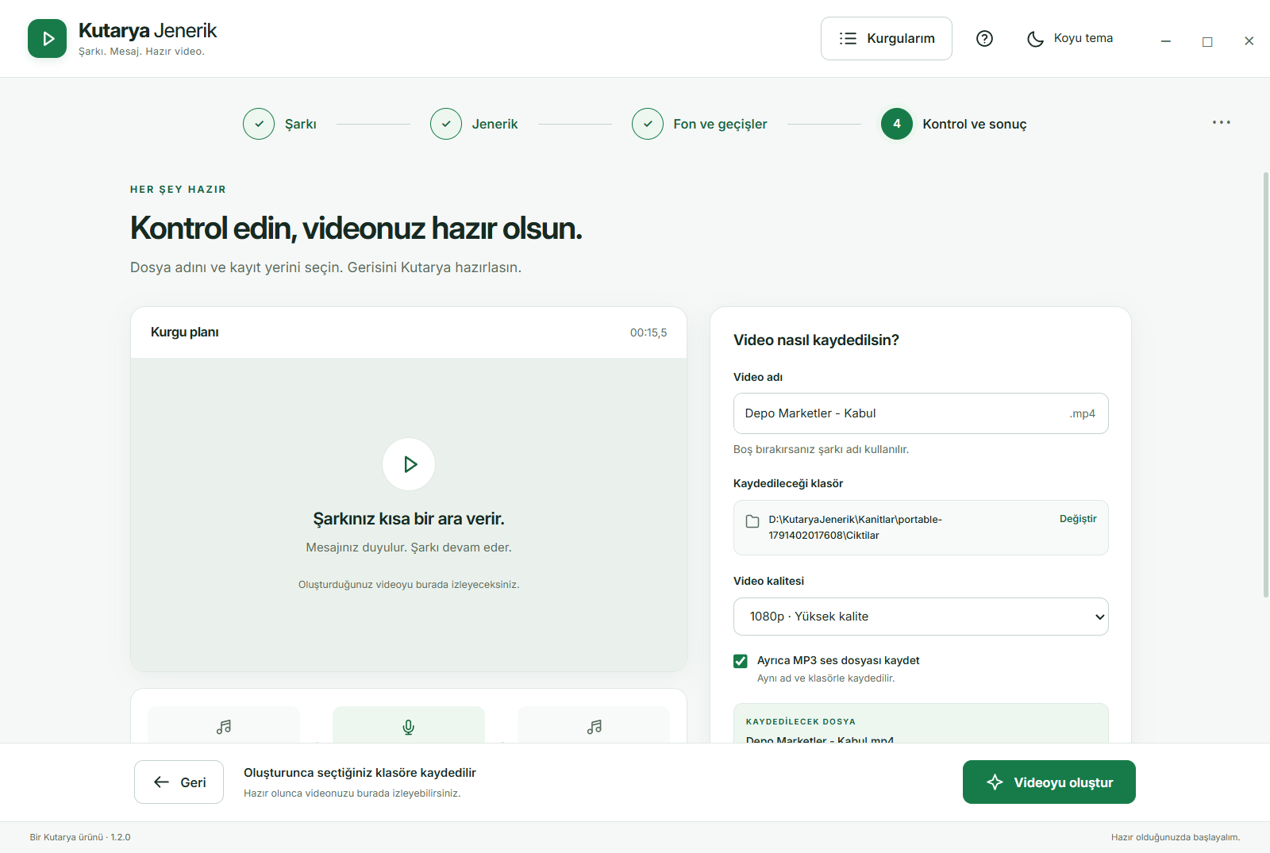Viewport: 1270px width, 853px height.
Task: Click the Bir Kutarya ürünü version text
Action: click(x=80, y=837)
